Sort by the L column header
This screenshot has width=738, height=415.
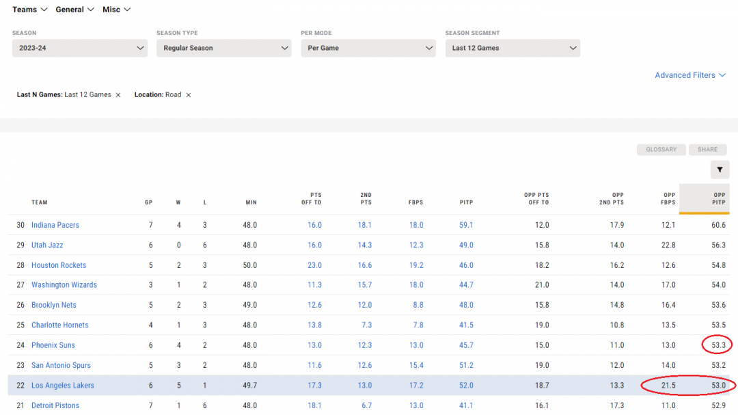[x=205, y=202]
